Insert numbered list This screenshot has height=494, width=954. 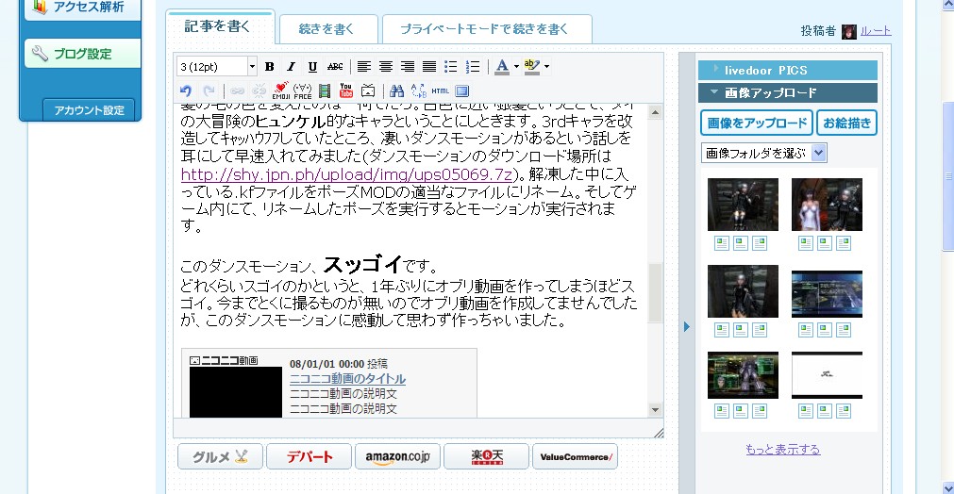point(472,66)
